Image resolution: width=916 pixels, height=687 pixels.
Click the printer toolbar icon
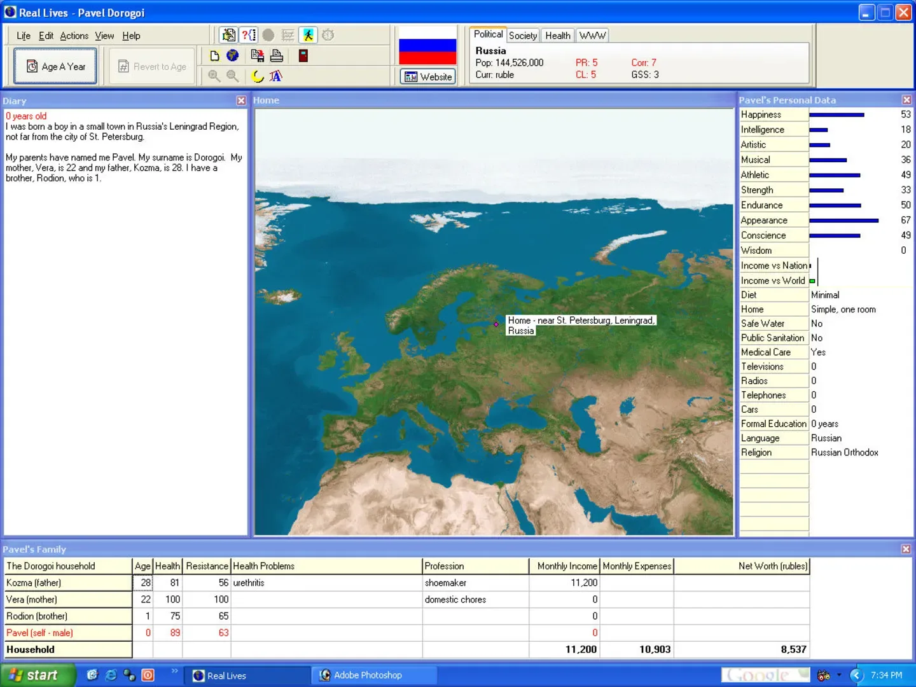tap(276, 56)
